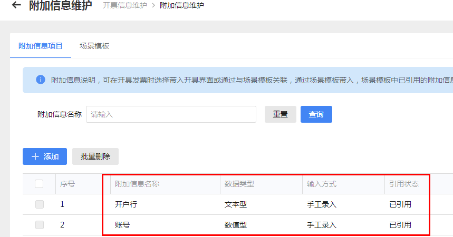This screenshot has height=237, width=453.
Task: Select the 账号 table row name
Action: [122, 225]
